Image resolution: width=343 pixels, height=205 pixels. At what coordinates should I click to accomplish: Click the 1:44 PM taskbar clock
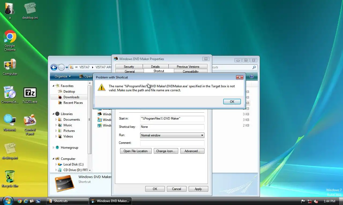(329, 201)
